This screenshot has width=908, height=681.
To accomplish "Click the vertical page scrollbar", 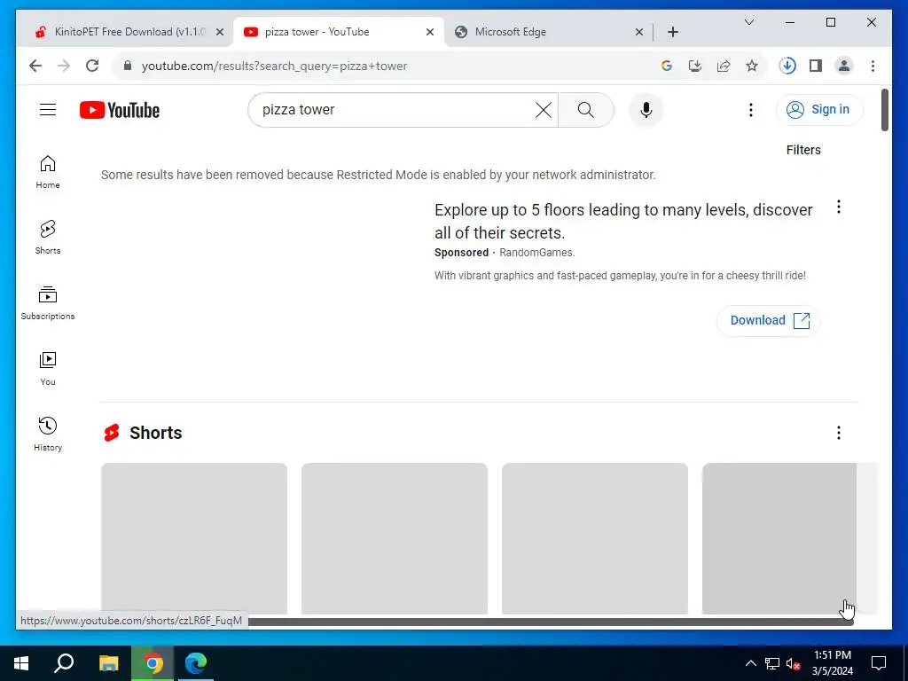I will (885, 110).
